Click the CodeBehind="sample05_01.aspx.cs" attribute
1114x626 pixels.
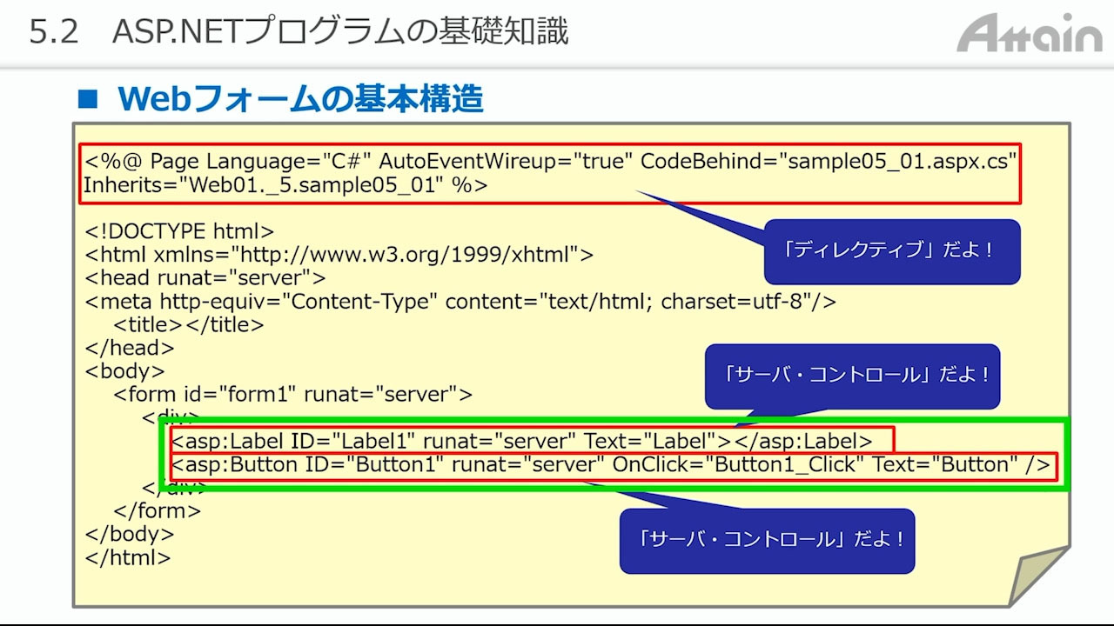point(830,162)
